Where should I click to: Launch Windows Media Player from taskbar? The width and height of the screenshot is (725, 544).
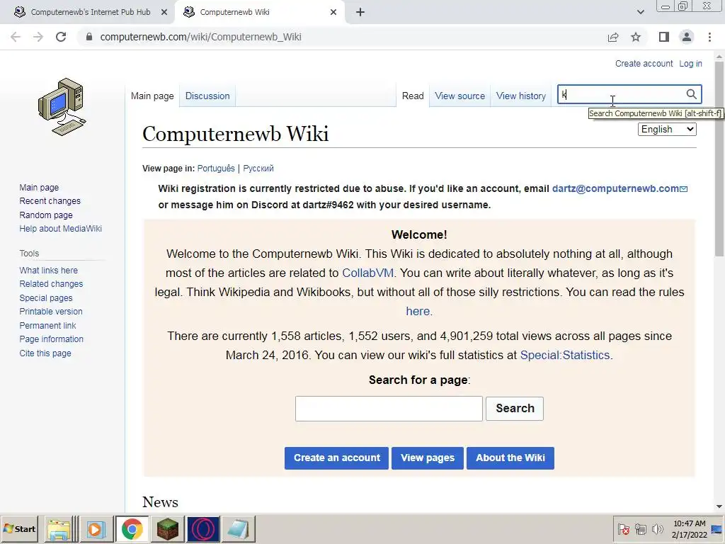(x=96, y=529)
